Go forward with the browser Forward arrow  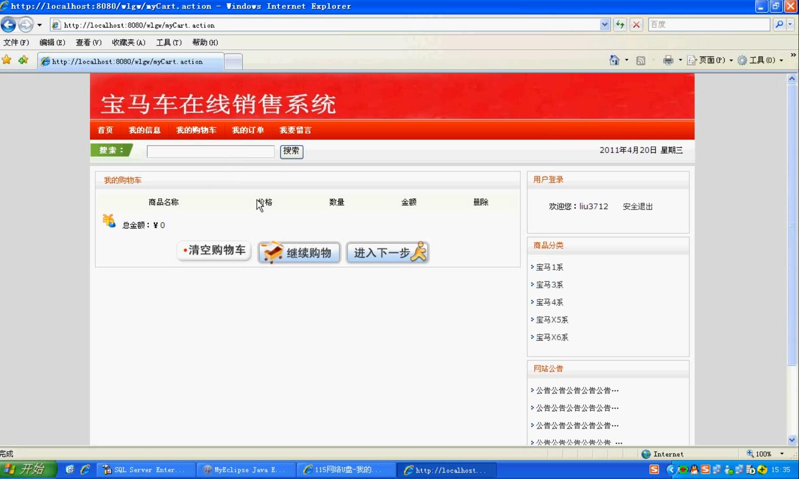(x=25, y=24)
